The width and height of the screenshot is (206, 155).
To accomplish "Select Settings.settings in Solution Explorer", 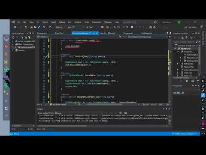I will point(192,61).
